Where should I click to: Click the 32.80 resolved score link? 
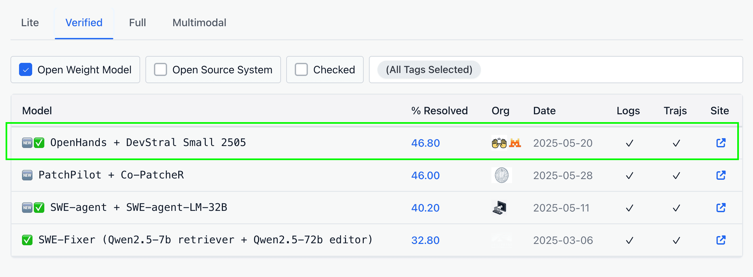pos(425,240)
